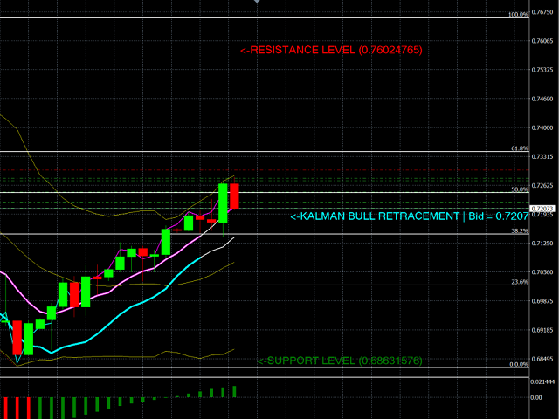Click the 0.00 indicator scale value
This screenshot has height=419, width=559.
coord(536,397)
